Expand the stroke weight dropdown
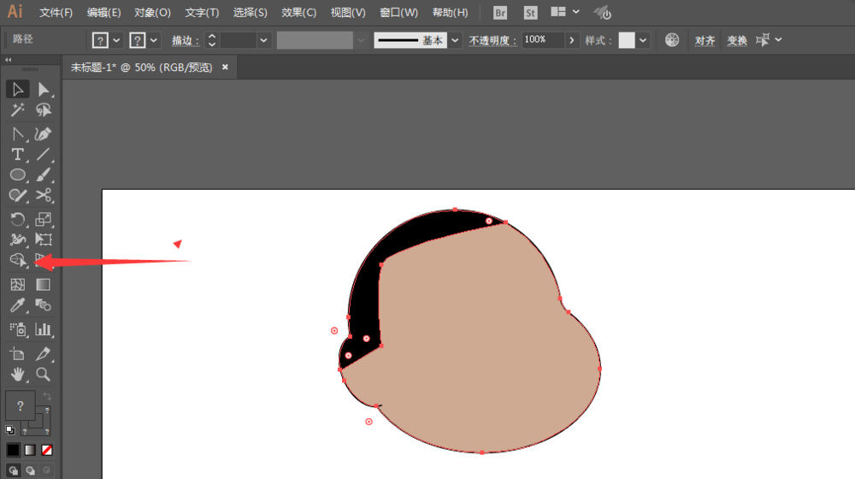The width and height of the screenshot is (855, 479). click(x=263, y=40)
